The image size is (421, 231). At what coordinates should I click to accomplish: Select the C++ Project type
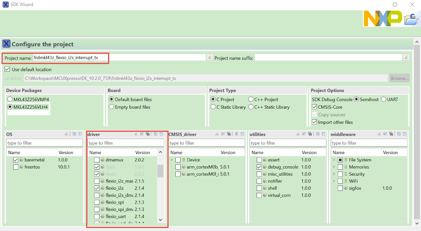coord(251,99)
